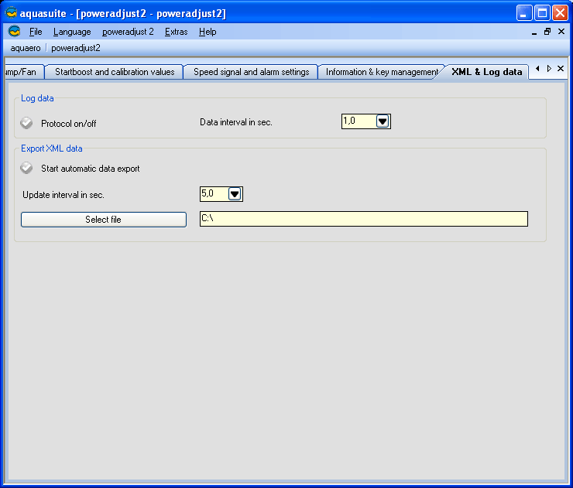Click the Log data group heading
Screen dimensions: 573x488
pyautogui.click(x=37, y=98)
